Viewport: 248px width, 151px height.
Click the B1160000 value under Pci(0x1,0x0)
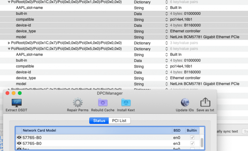[192, 25]
